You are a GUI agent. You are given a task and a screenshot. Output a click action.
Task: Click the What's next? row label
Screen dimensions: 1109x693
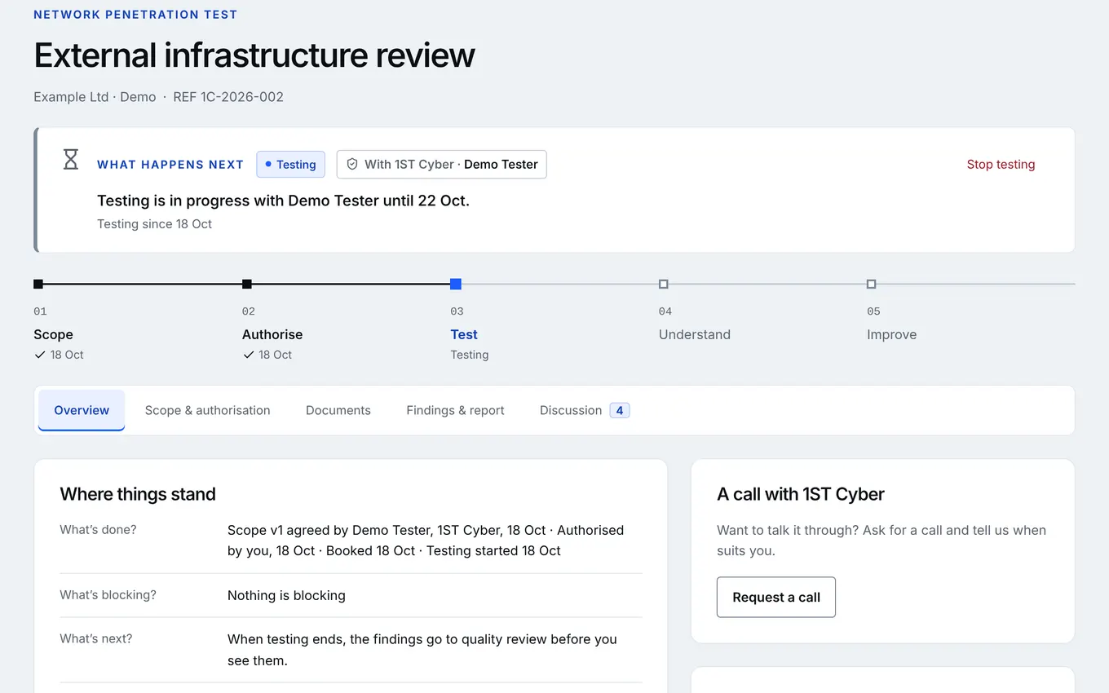(96, 638)
